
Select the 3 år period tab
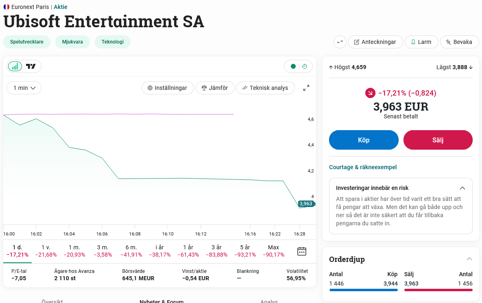pyautogui.click(x=216, y=251)
